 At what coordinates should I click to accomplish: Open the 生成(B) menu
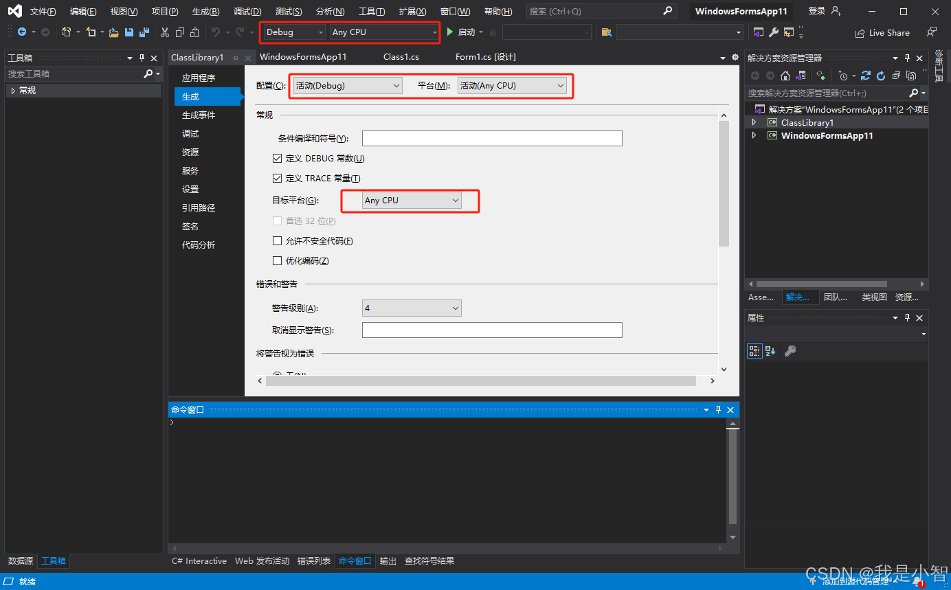click(206, 12)
